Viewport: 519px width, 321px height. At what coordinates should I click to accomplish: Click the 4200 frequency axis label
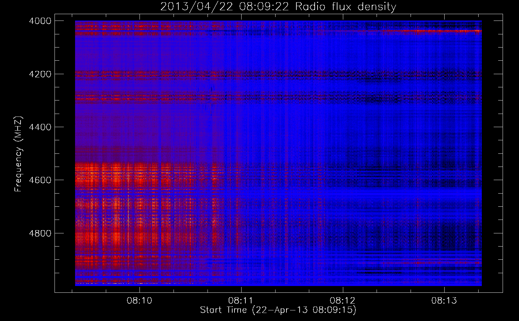click(40, 74)
